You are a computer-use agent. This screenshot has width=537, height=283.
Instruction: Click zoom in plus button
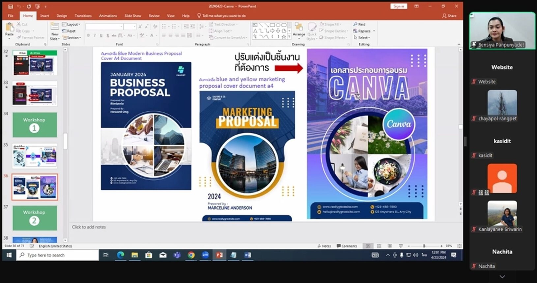[441, 246]
